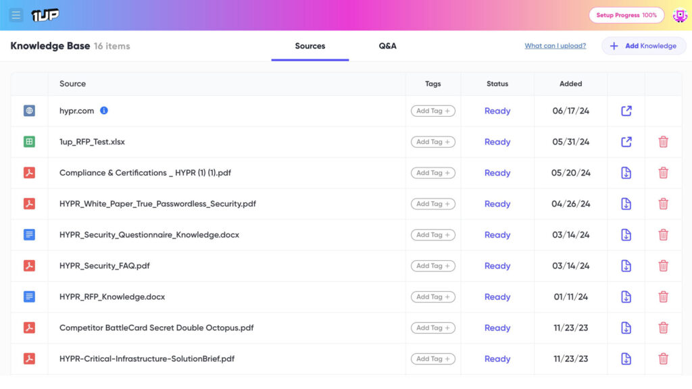Click the Add Knowledge button
The height and width of the screenshot is (389, 692).
(x=643, y=46)
